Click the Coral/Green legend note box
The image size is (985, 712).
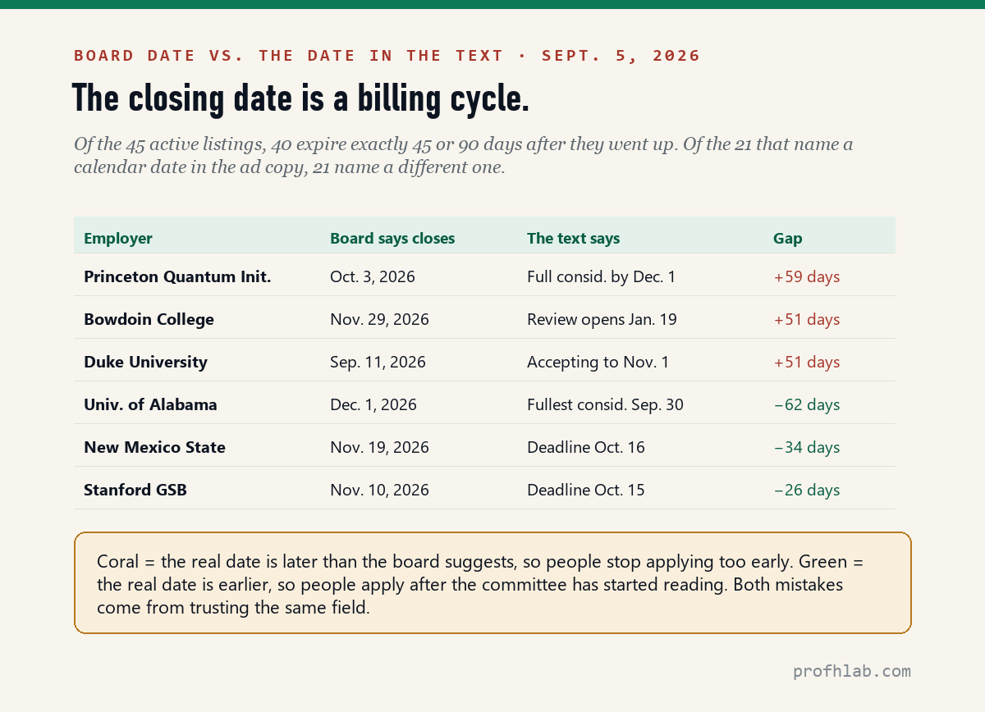click(x=492, y=582)
